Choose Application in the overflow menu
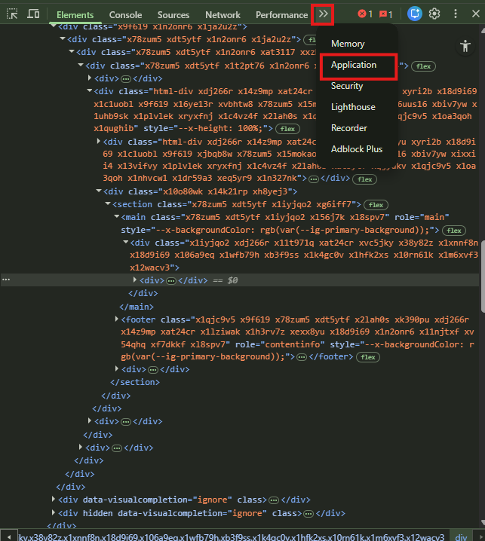This screenshot has width=485, height=541. (354, 65)
